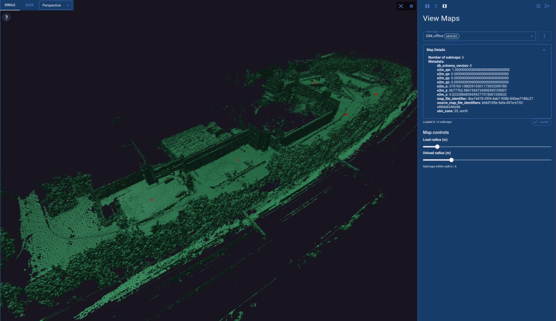The height and width of the screenshot is (321, 556).
Task: Click the merge/branch icon in panel header
Action: pos(435,6)
